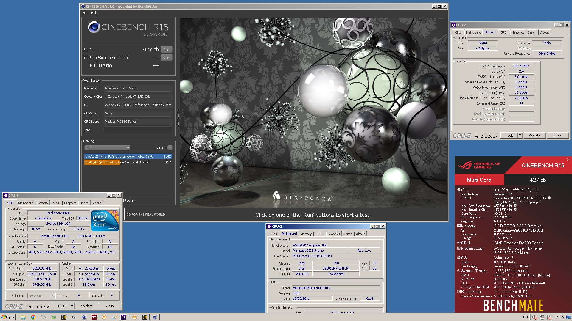Click the BIOS date 10/03/2011 field
Viewport: 572px width, 321px height.
[312, 298]
